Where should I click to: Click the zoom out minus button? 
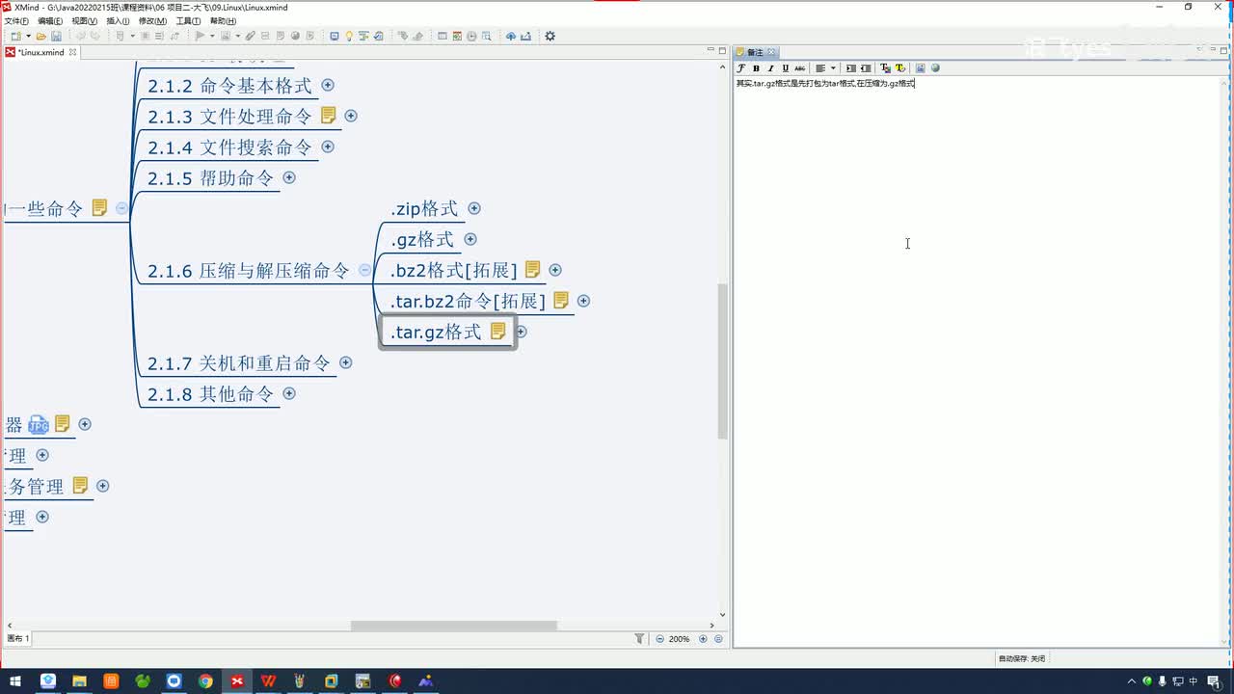pos(660,639)
